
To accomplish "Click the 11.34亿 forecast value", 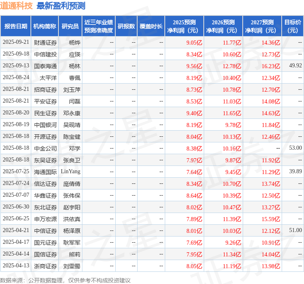I will pos(232,254).
